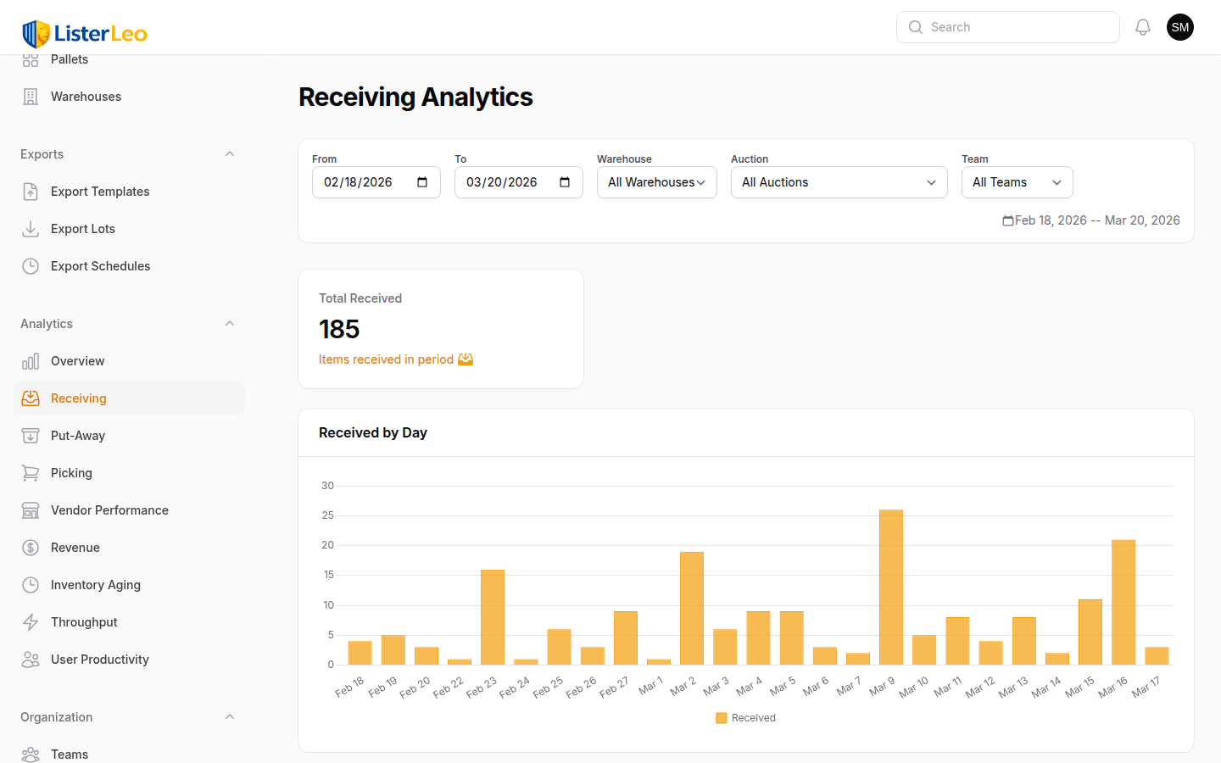Image resolution: width=1221 pixels, height=763 pixels.
Task: Click the Export Templates sidebar icon
Action: pyautogui.click(x=31, y=192)
